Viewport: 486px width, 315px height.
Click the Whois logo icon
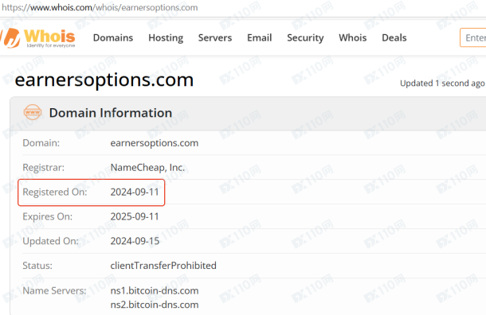point(10,37)
